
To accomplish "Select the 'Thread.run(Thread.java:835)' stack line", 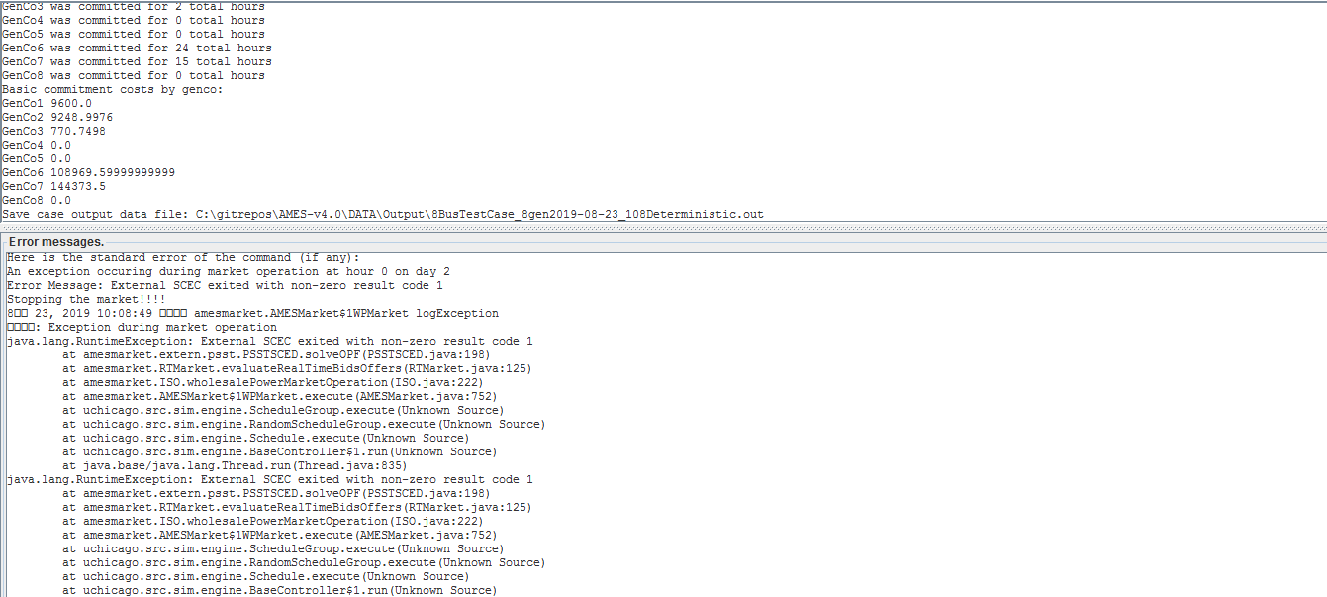I will coord(235,465).
